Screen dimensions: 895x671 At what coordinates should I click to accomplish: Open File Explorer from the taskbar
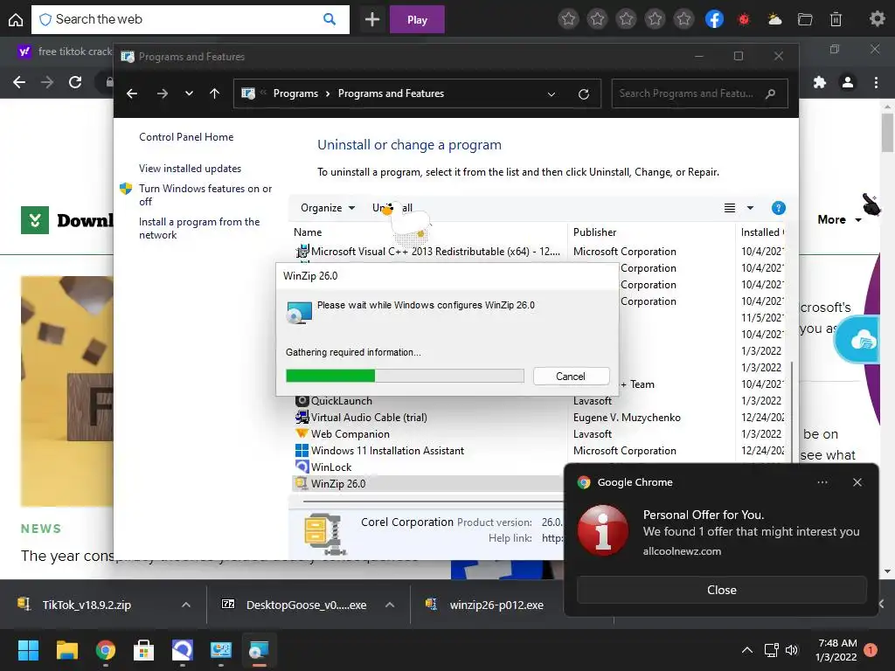coord(66,650)
